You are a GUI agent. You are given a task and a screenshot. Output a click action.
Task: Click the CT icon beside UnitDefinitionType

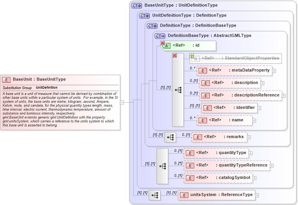144,16
